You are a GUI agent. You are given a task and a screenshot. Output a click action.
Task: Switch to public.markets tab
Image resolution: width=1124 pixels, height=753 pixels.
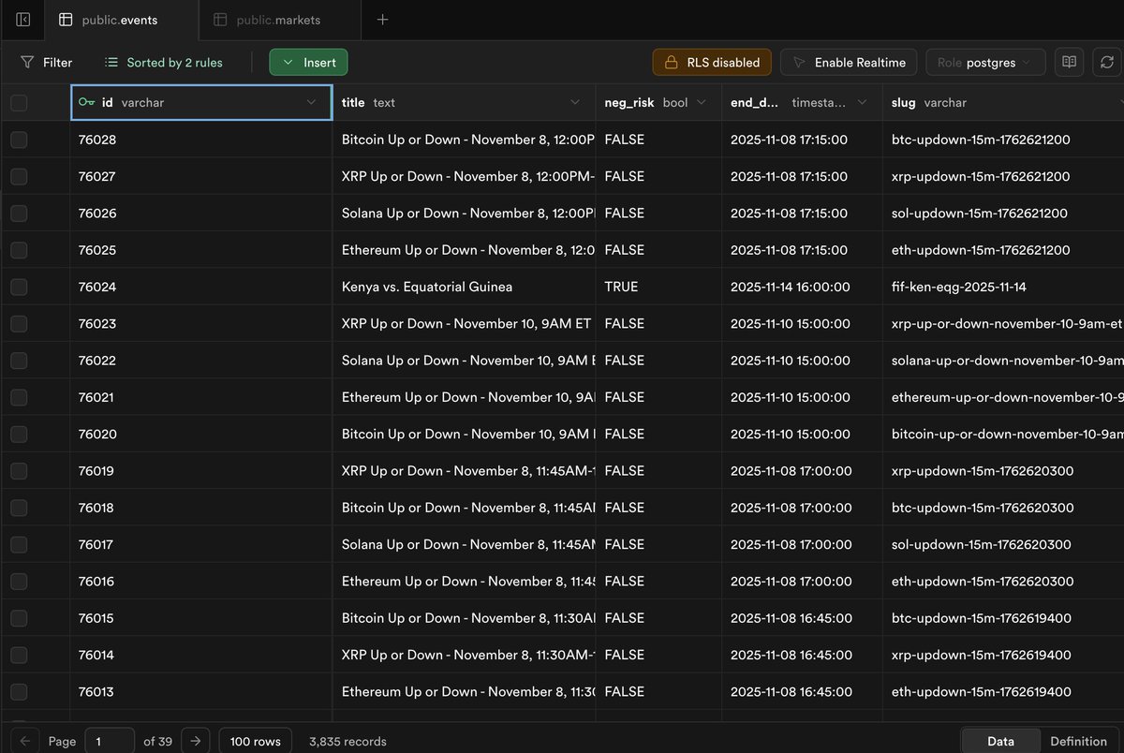pos(279,20)
